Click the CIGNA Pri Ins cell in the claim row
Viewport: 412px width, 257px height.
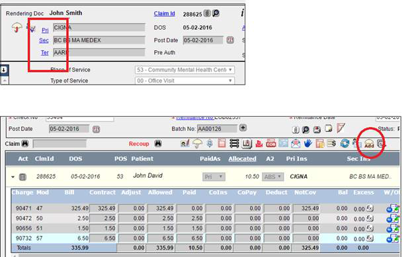tap(298, 176)
